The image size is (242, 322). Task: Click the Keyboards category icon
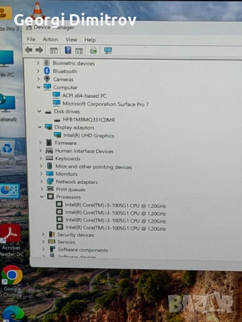(49, 158)
